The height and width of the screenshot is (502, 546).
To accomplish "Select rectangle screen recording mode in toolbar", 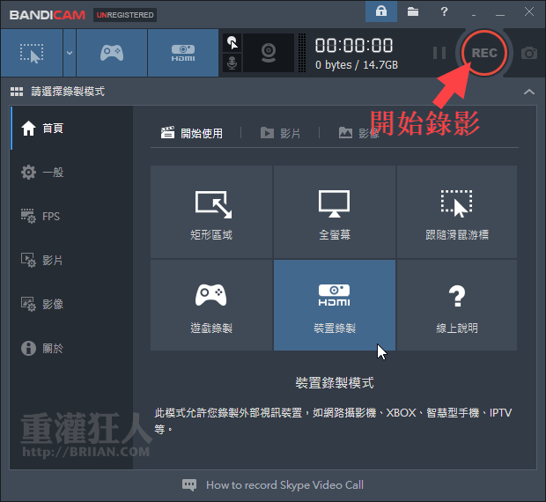I will point(31,53).
